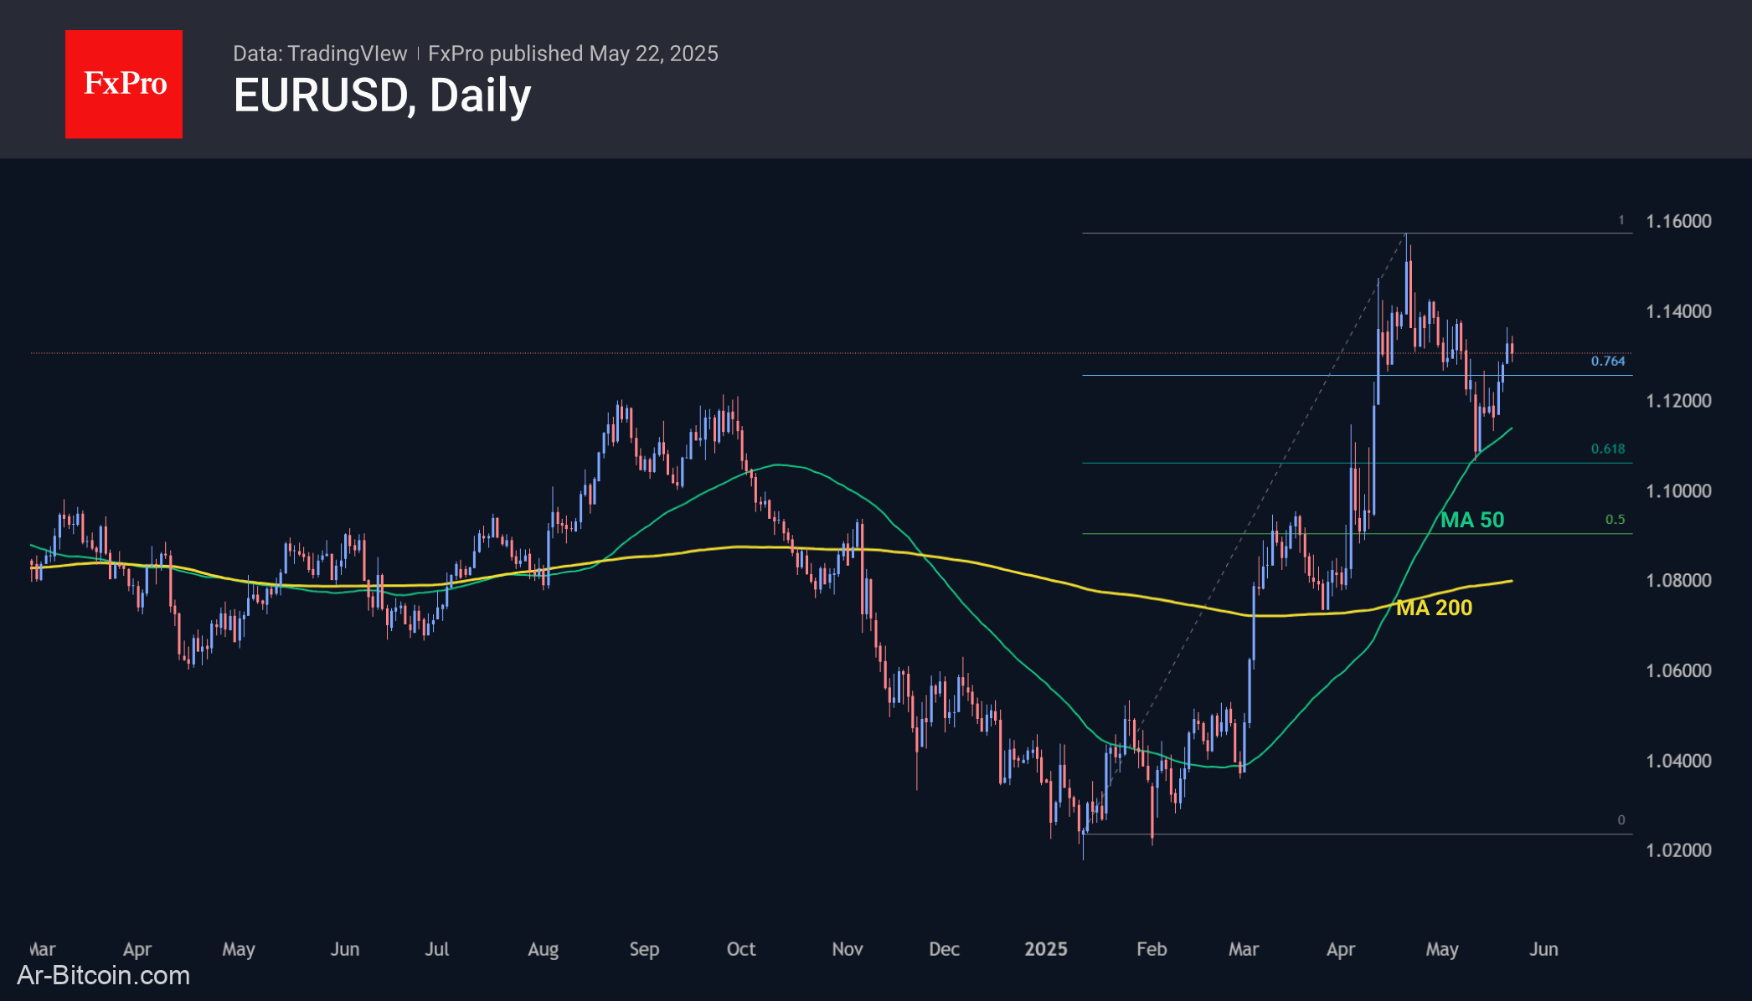The width and height of the screenshot is (1752, 1001).
Task: Click the Jun label right of first May
Action: (x=345, y=949)
